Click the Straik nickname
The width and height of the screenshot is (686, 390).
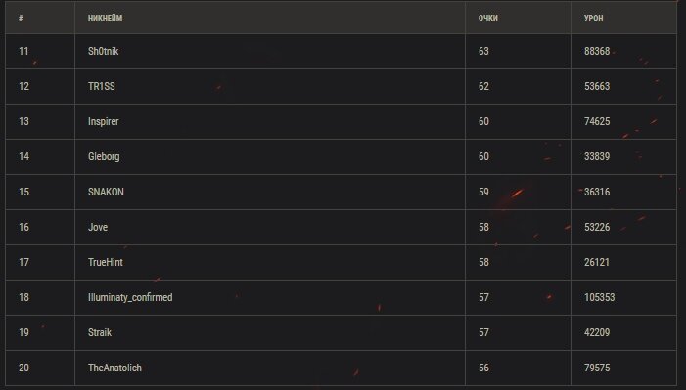coord(100,332)
